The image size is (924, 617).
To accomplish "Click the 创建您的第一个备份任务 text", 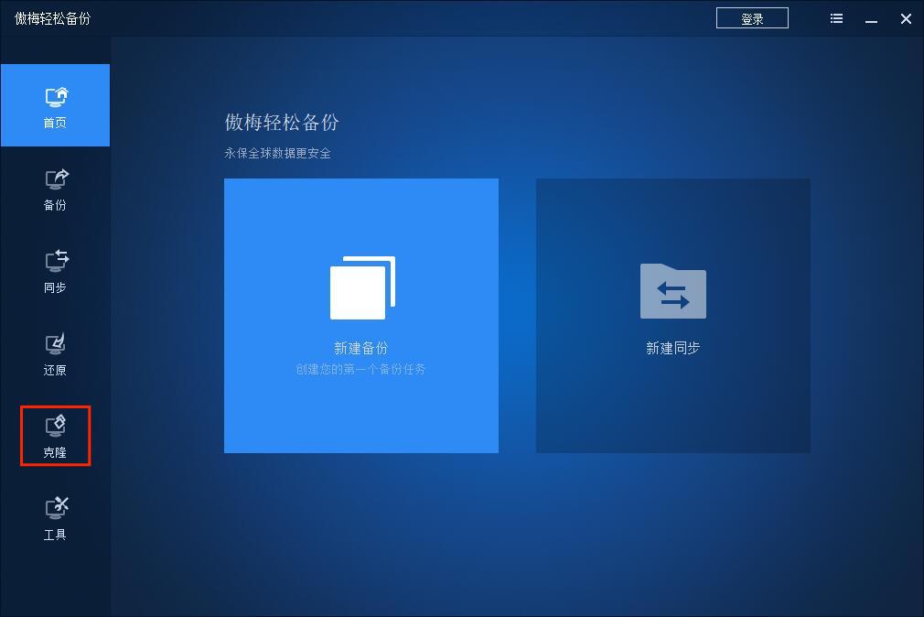I will pyautogui.click(x=360, y=367).
